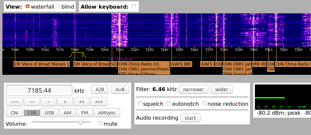311x135 pixels.
Task: Click the 7250 mark on the frequency scale
Action: pyautogui.click(x=179, y=50)
